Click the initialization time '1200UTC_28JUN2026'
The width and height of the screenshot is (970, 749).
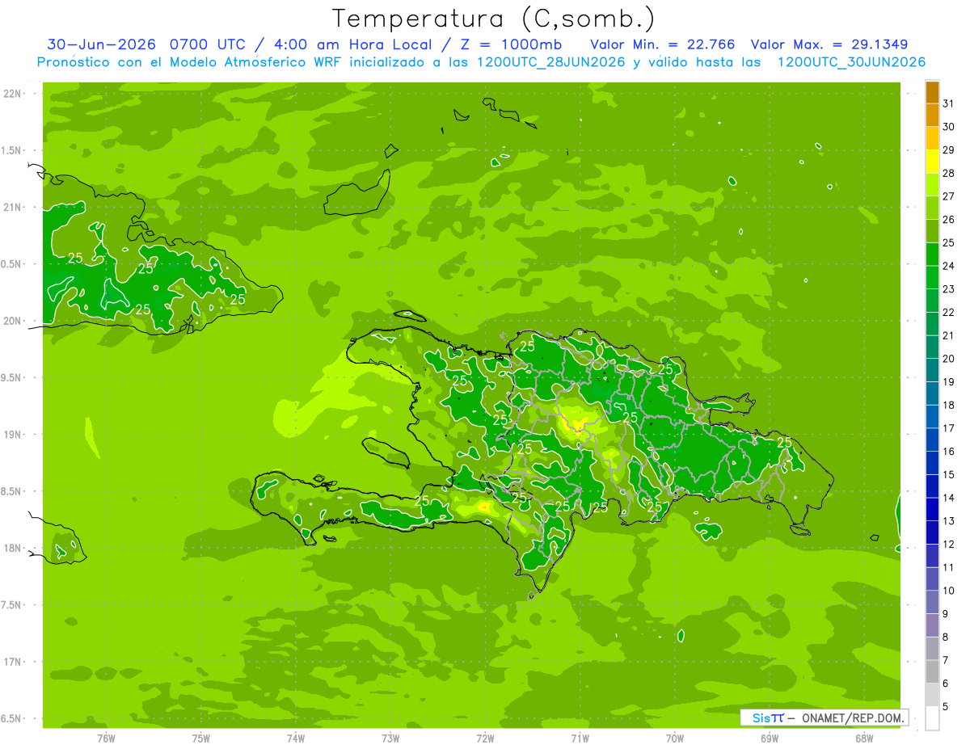click(551, 62)
